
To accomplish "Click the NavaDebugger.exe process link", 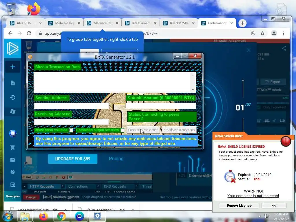I will (61, 197).
